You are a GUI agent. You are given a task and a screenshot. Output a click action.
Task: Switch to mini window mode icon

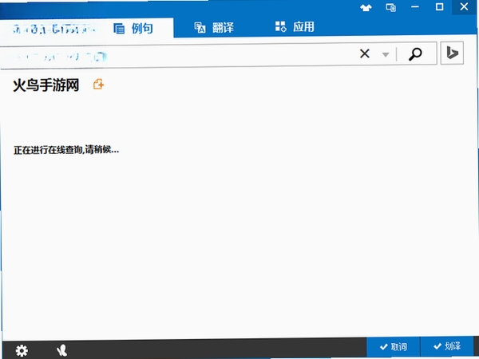(x=390, y=7)
